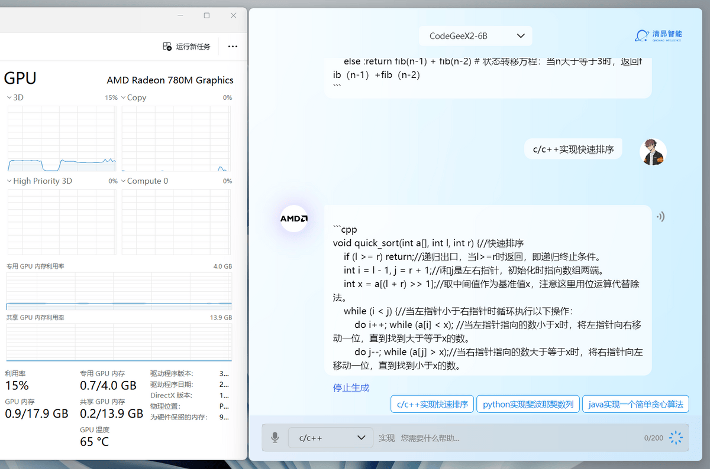This screenshot has height=469, width=710.
Task: Click the 为硬件保留的内存 label
Action: (179, 417)
